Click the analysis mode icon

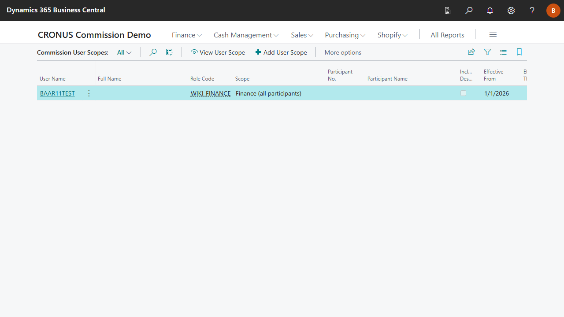[x=169, y=52]
